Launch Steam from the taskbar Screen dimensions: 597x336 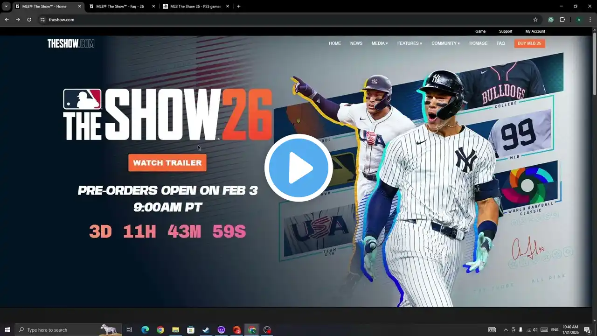tap(206, 330)
